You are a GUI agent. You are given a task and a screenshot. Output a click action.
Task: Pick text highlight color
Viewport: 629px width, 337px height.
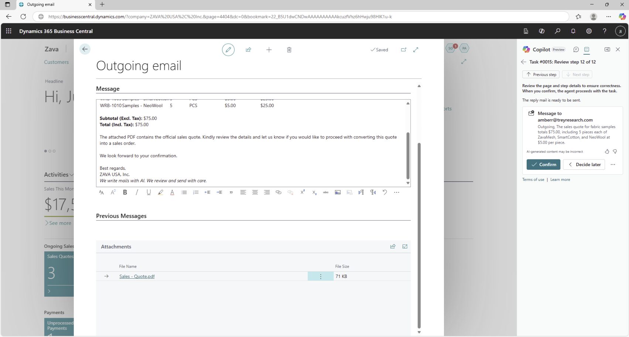(160, 192)
